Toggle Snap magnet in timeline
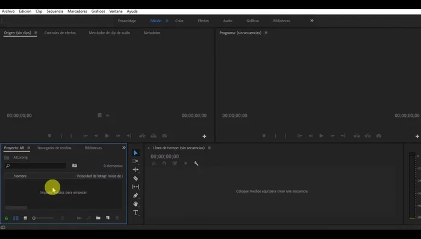421x239 pixels. click(164, 163)
